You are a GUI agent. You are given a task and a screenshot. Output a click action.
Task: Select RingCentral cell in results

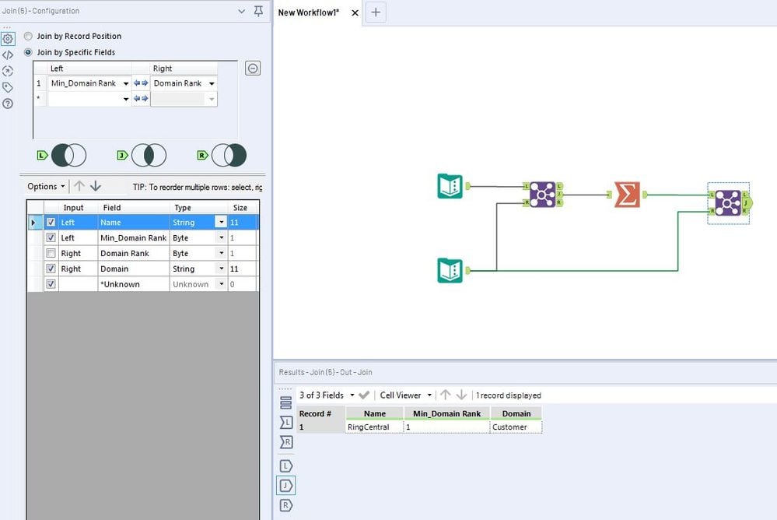374,427
